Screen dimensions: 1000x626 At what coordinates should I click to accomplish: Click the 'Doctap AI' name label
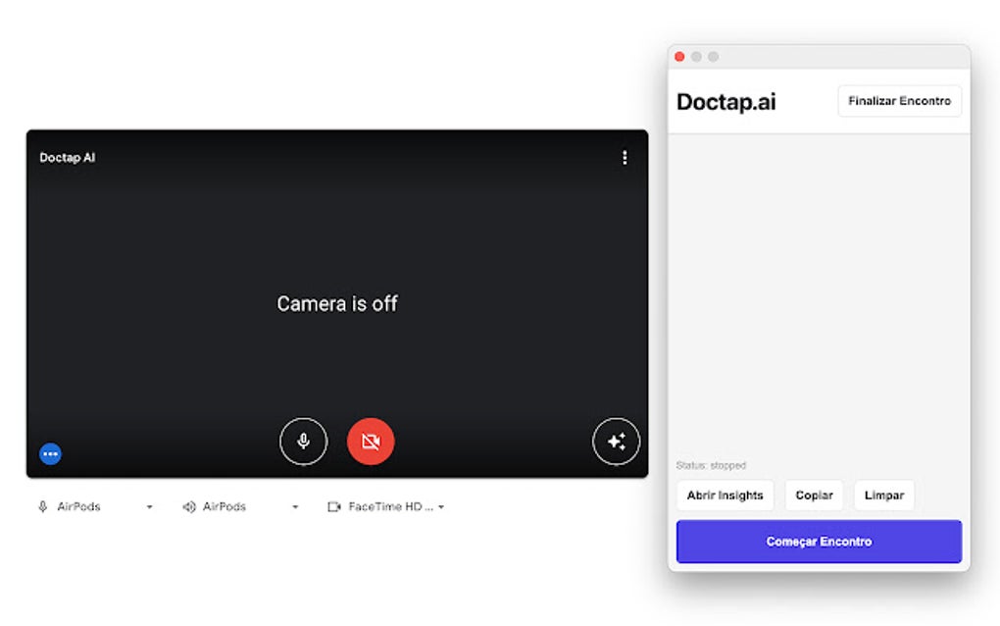pos(68,158)
